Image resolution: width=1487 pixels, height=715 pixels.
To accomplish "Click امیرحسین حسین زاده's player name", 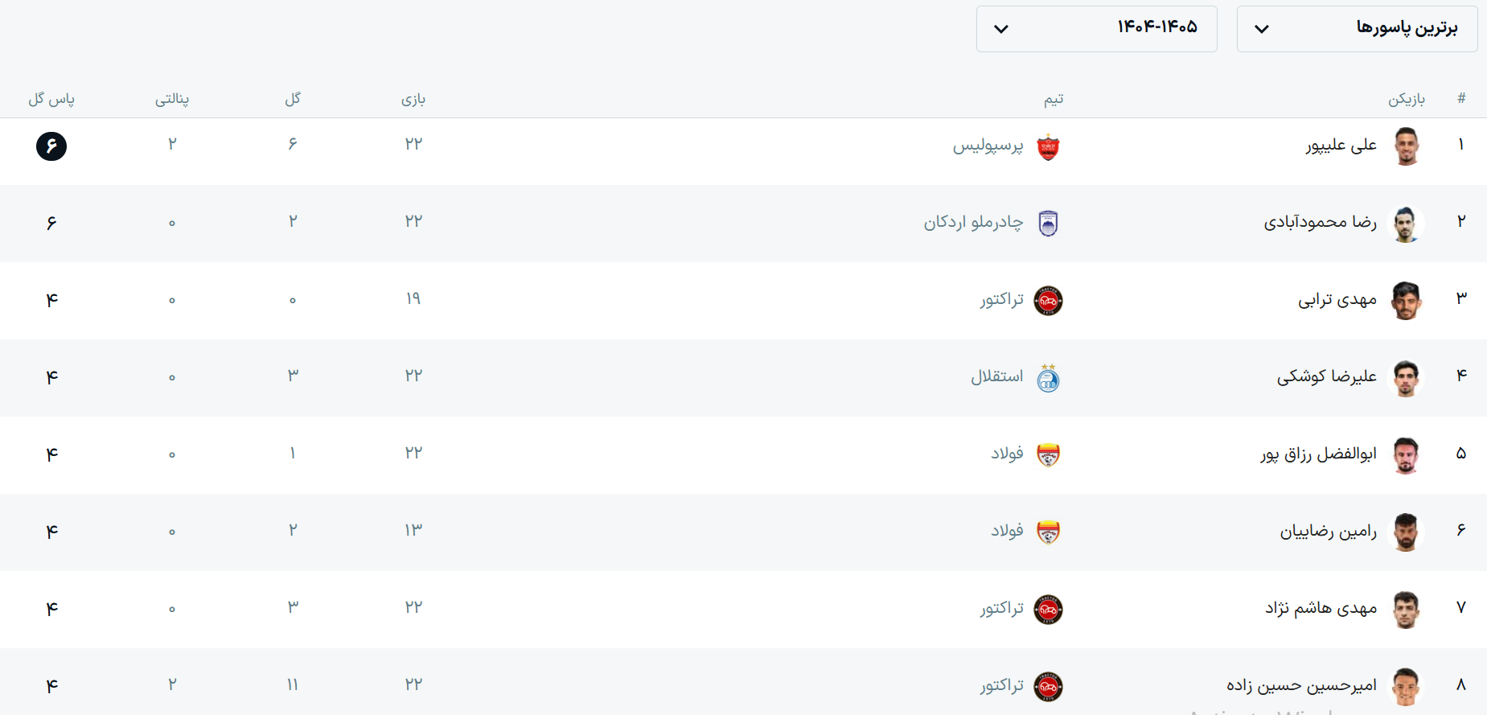I will click(x=1301, y=685).
